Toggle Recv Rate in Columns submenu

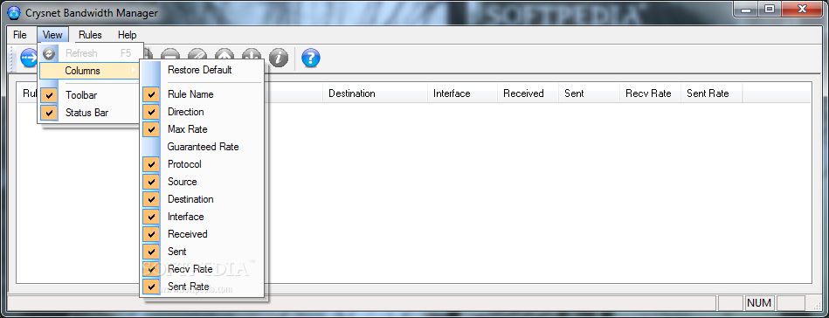point(202,269)
